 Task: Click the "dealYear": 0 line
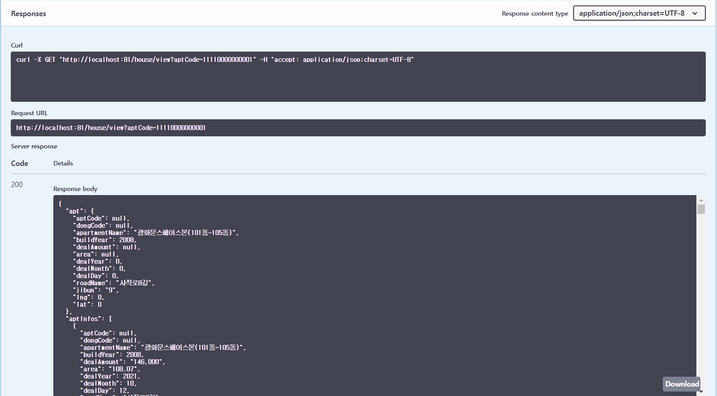click(x=98, y=261)
